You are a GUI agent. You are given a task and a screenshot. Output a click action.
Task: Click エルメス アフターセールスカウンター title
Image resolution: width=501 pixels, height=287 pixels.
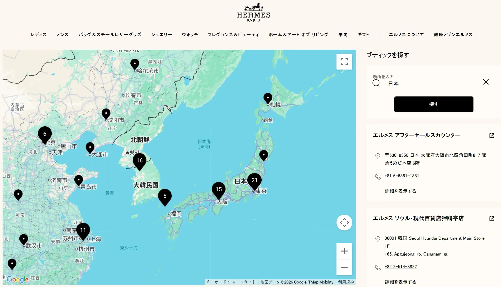(416, 135)
